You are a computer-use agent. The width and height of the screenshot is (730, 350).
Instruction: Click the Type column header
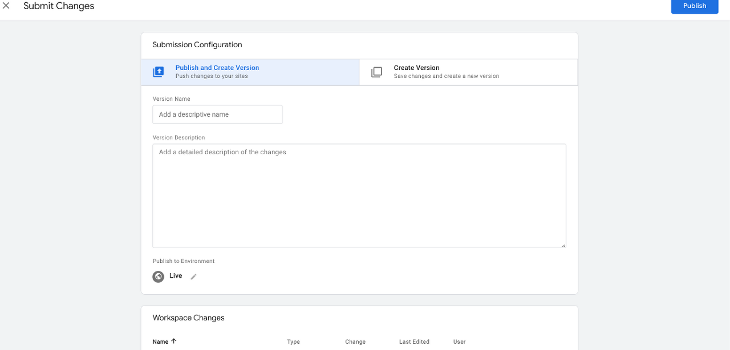coord(293,342)
